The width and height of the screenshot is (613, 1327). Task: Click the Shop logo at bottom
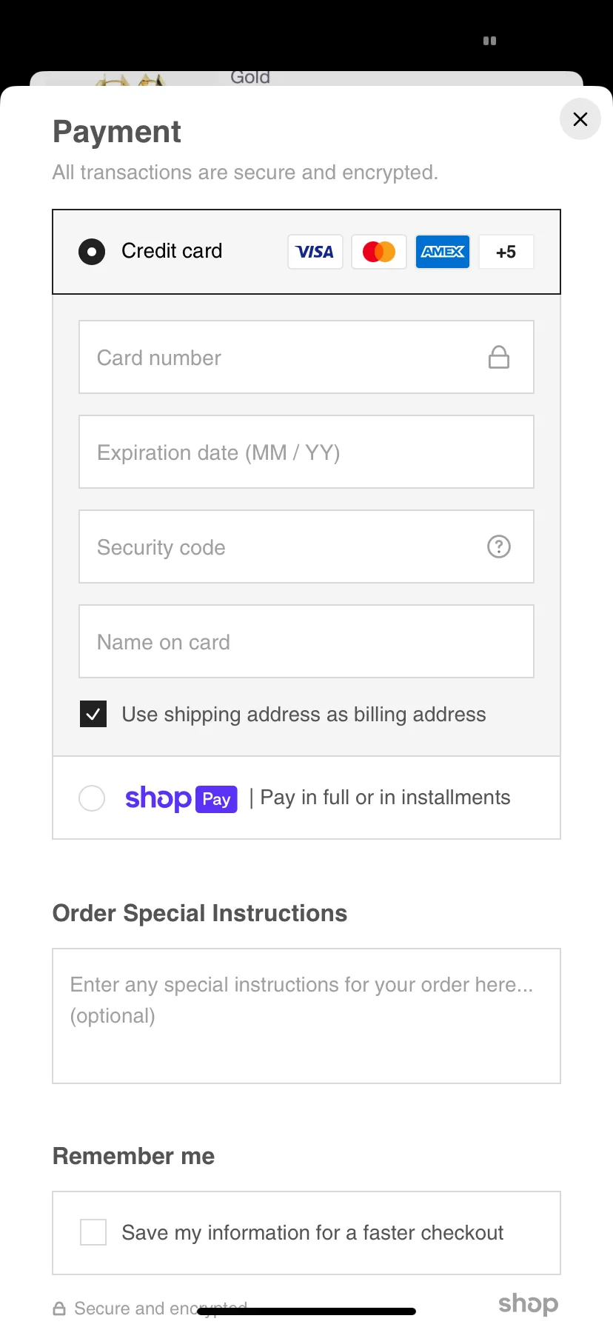[528, 1303]
